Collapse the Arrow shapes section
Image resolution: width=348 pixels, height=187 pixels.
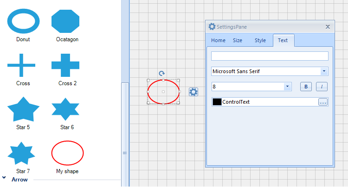point(4,177)
